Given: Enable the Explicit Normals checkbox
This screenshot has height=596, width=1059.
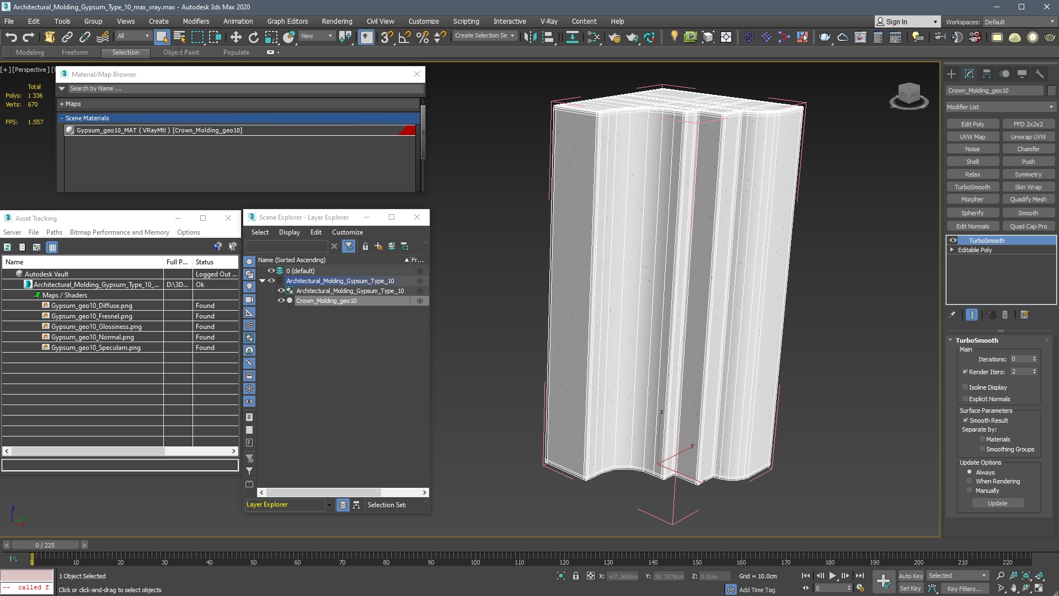Looking at the screenshot, I should (x=965, y=398).
